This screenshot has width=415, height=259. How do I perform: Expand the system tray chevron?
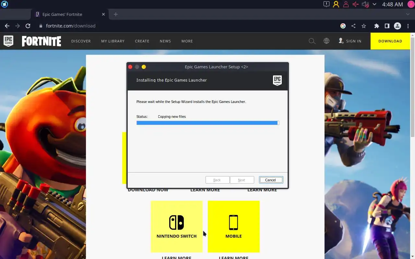[374, 4]
